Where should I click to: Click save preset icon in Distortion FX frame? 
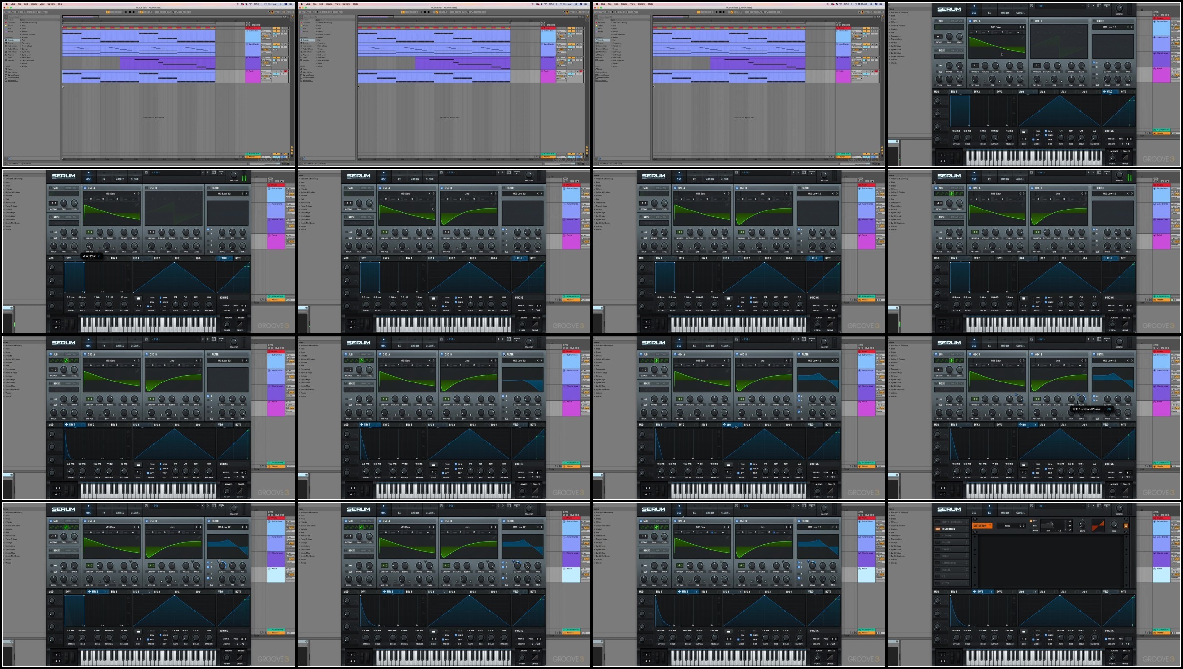[1032, 506]
